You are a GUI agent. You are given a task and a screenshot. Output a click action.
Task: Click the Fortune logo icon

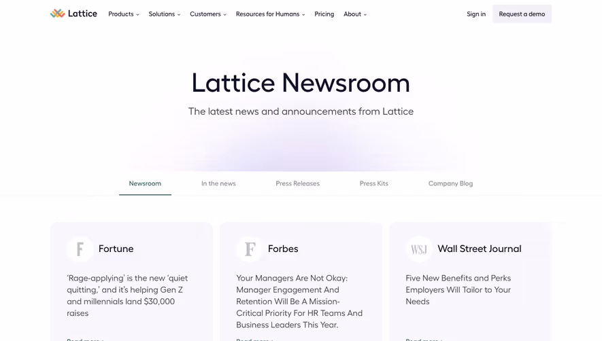(x=80, y=249)
